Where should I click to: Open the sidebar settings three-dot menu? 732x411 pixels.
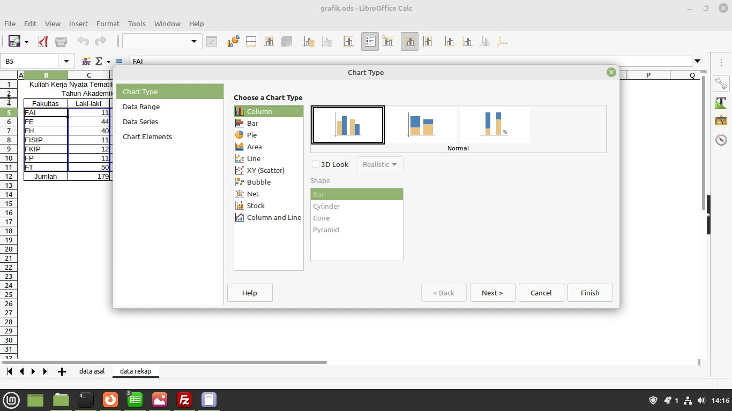(721, 62)
